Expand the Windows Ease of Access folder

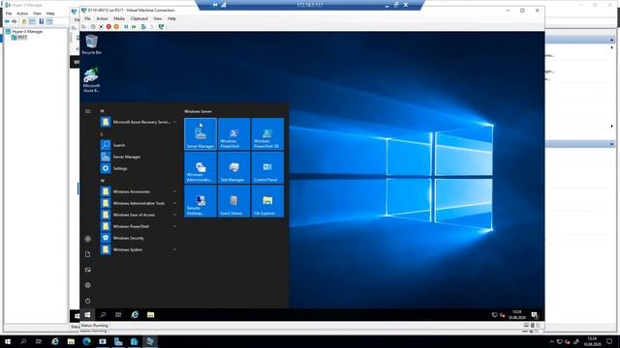138,215
